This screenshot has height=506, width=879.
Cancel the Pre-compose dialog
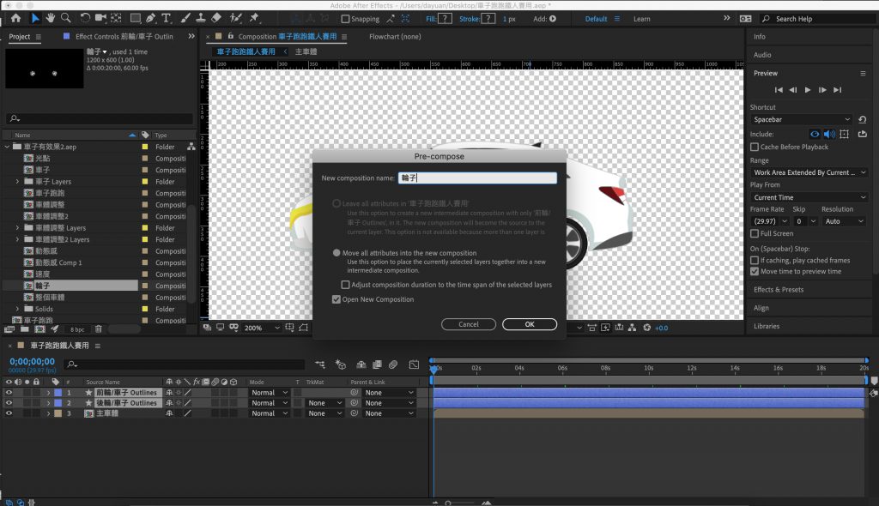coord(469,324)
